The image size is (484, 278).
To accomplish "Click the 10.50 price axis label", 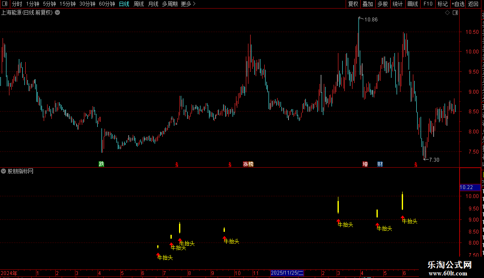I will [472, 32].
